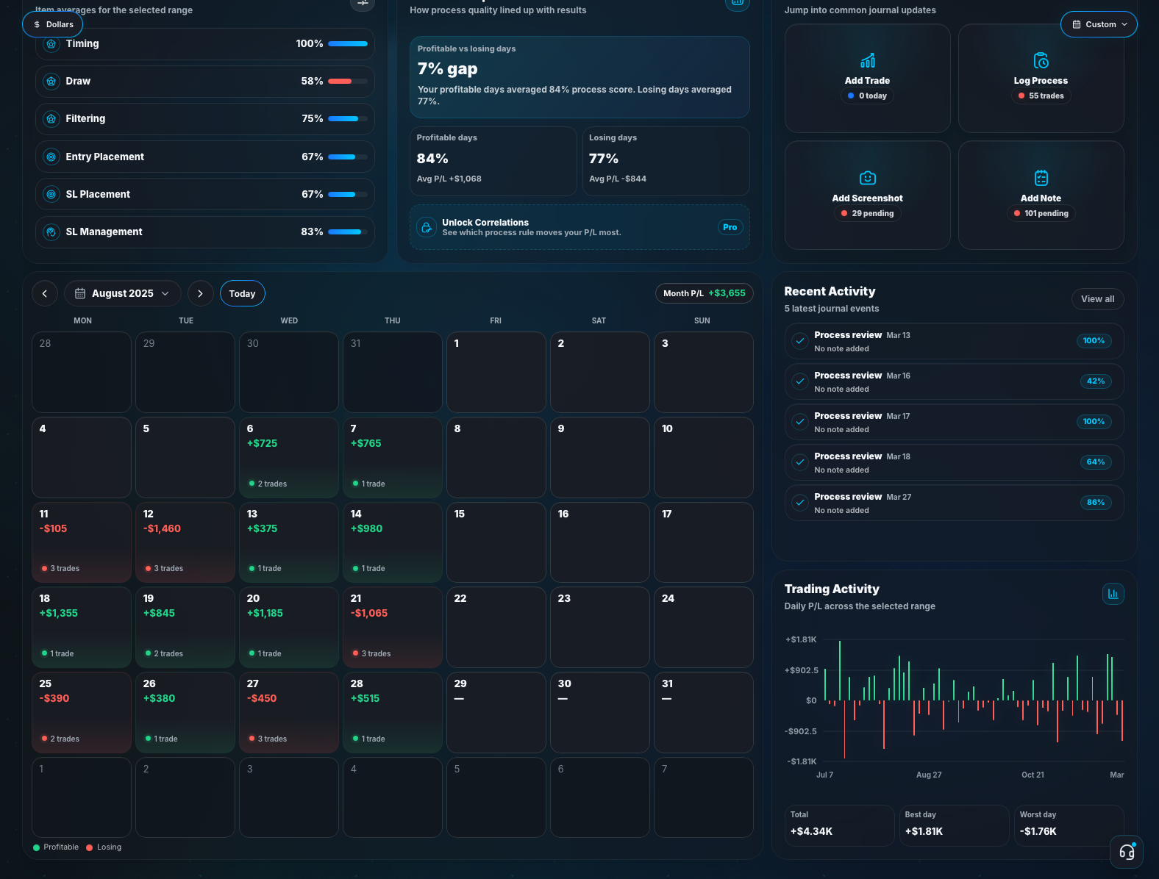Click the Mar 17 process review checkmark
Viewport: 1159px width, 879px height.
[800, 422]
